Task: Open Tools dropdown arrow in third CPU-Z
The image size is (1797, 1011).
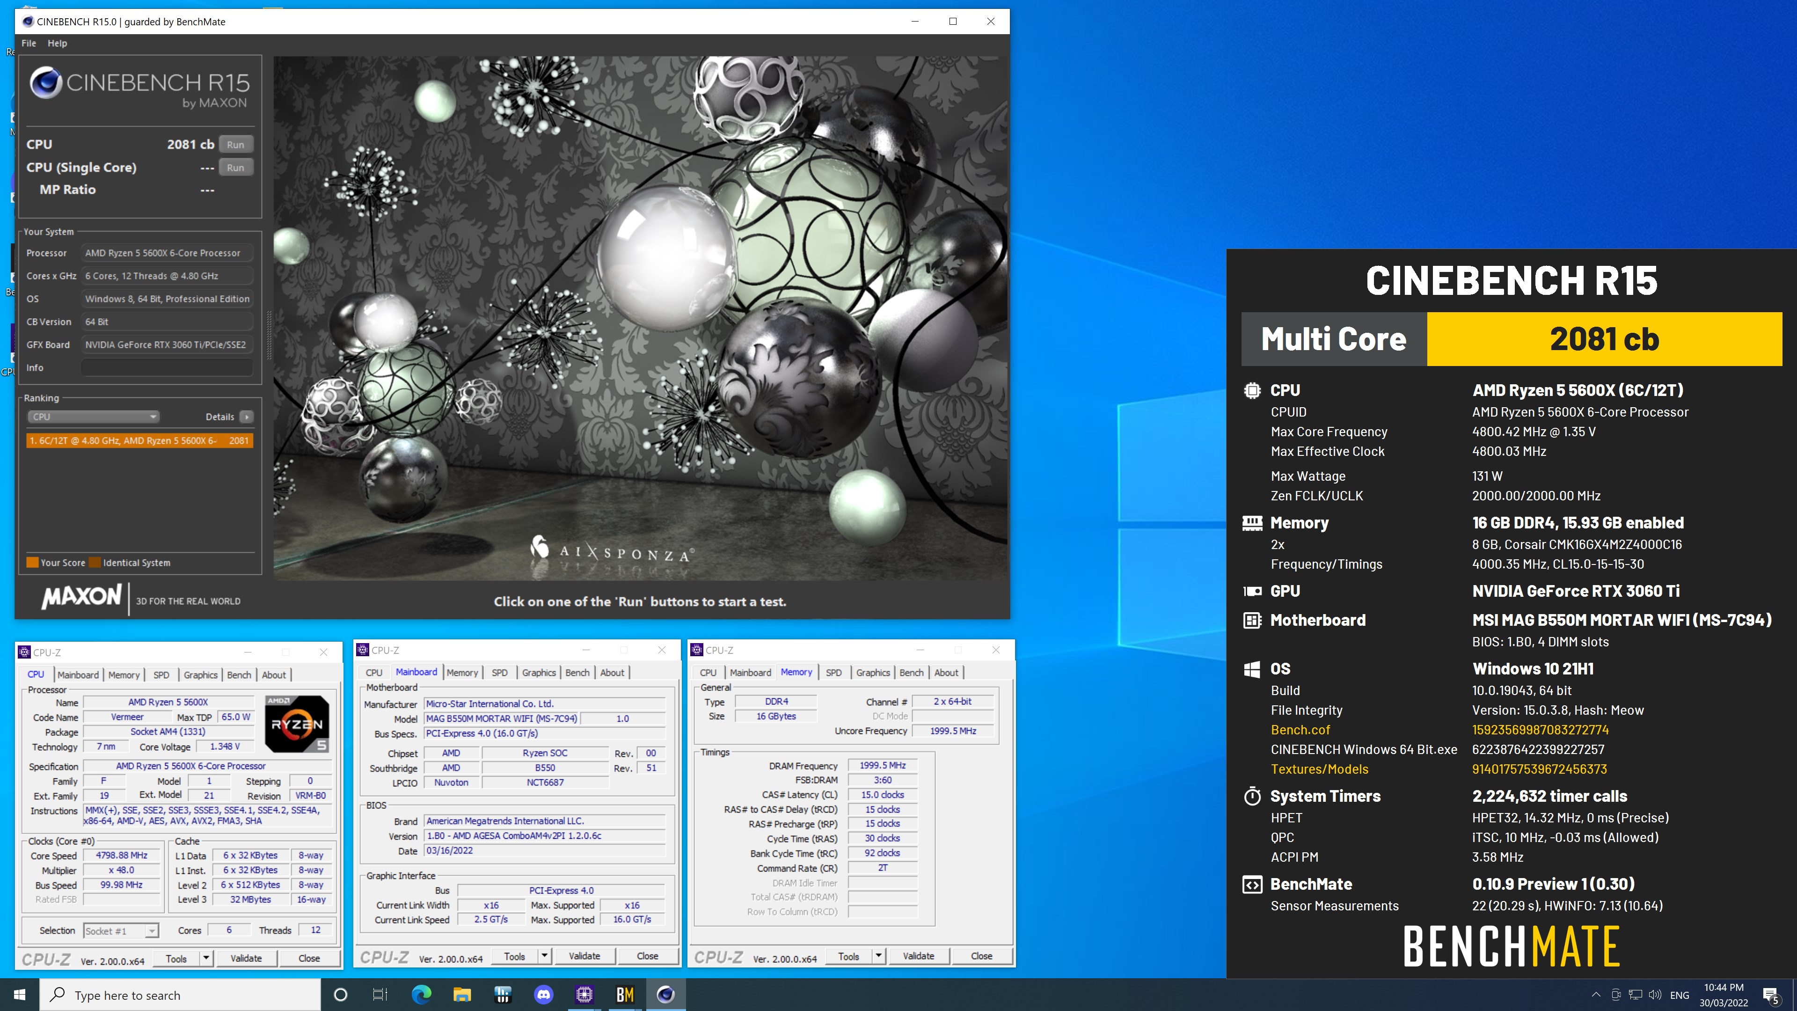Action: click(x=878, y=956)
